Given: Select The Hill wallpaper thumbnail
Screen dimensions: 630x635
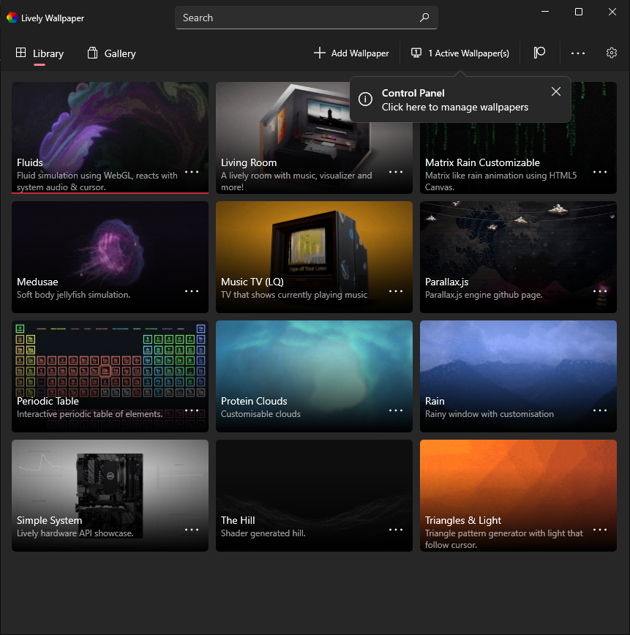Looking at the screenshot, I should tap(315, 496).
